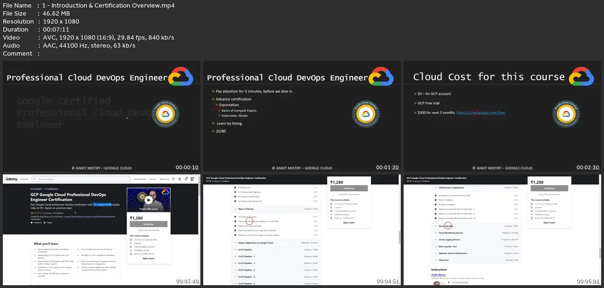This screenshot has width=604, height=288.
Task: Click the resolution value 1920 x 1080
Action: 61,22
